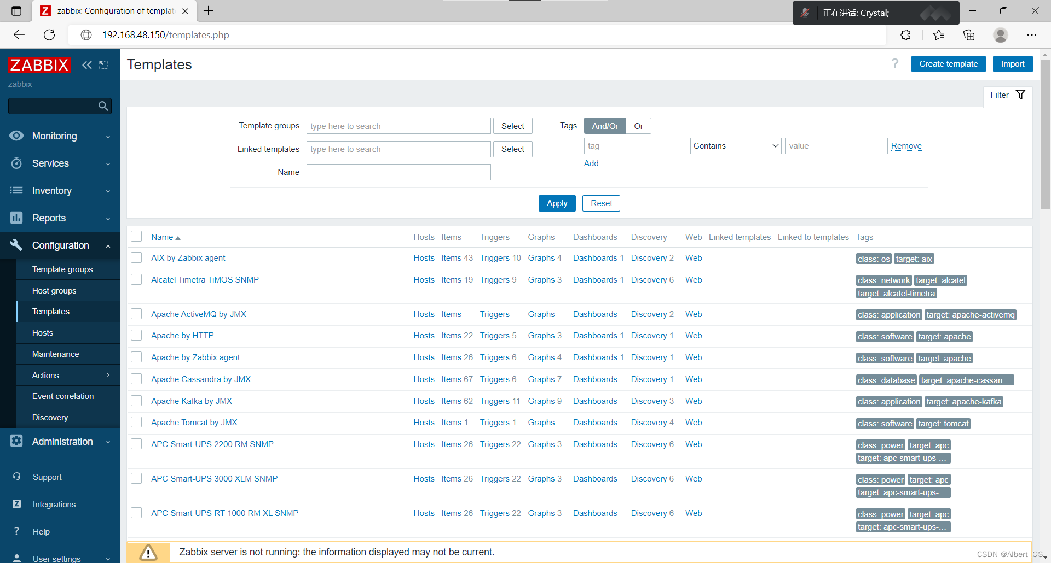
Task: Expand the Inventory menu chevron
Action: click(108, 191)
